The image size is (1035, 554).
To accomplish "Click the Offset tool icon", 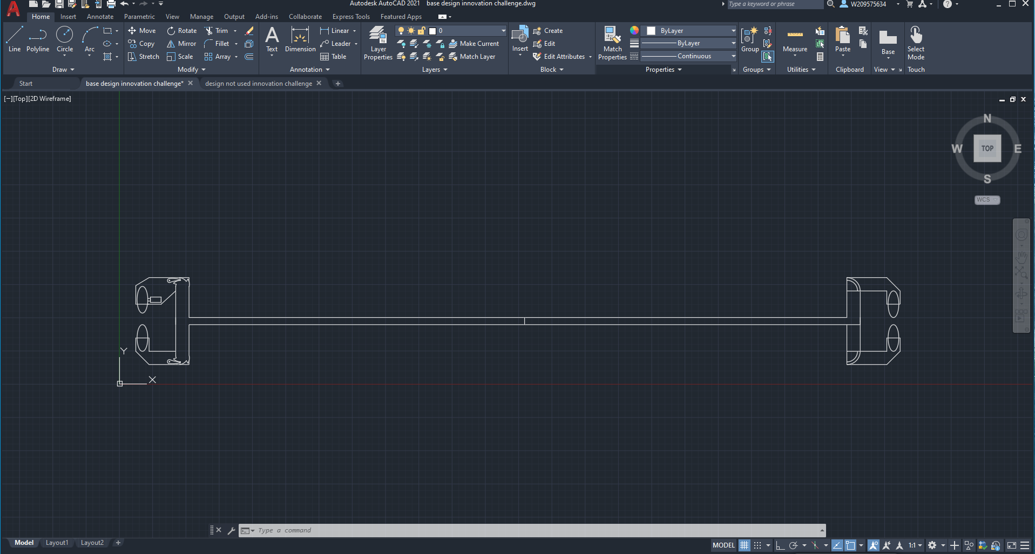I will coord(249,57).
